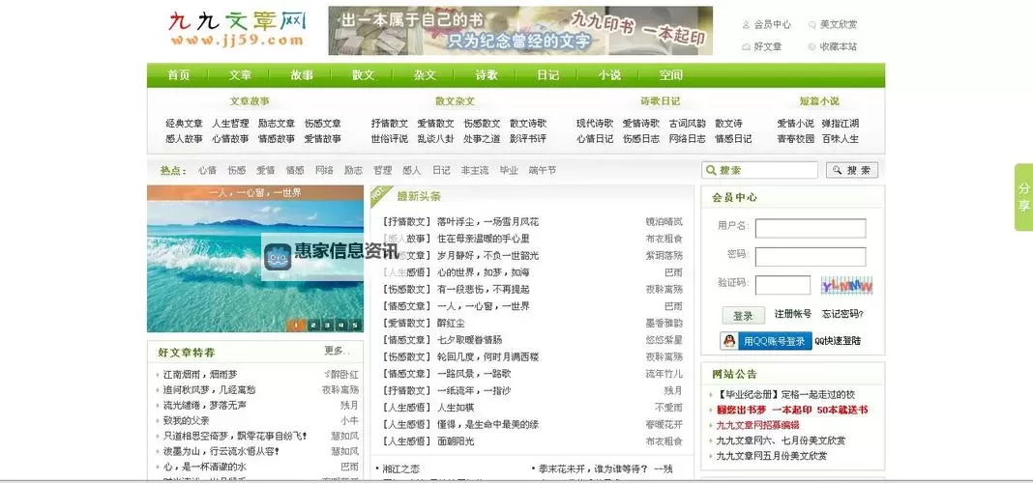Open 空间 in navigation bar
This screenshot has width=1033, height=483.
point(670,75)
